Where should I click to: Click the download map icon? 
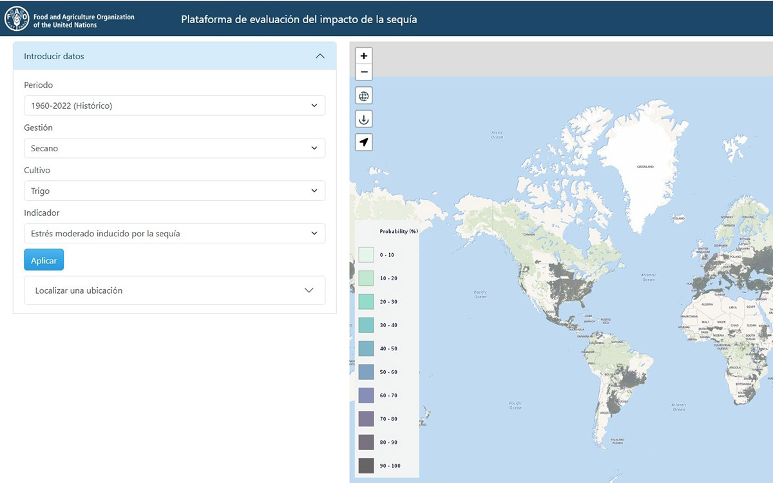[x=364, y=119]
